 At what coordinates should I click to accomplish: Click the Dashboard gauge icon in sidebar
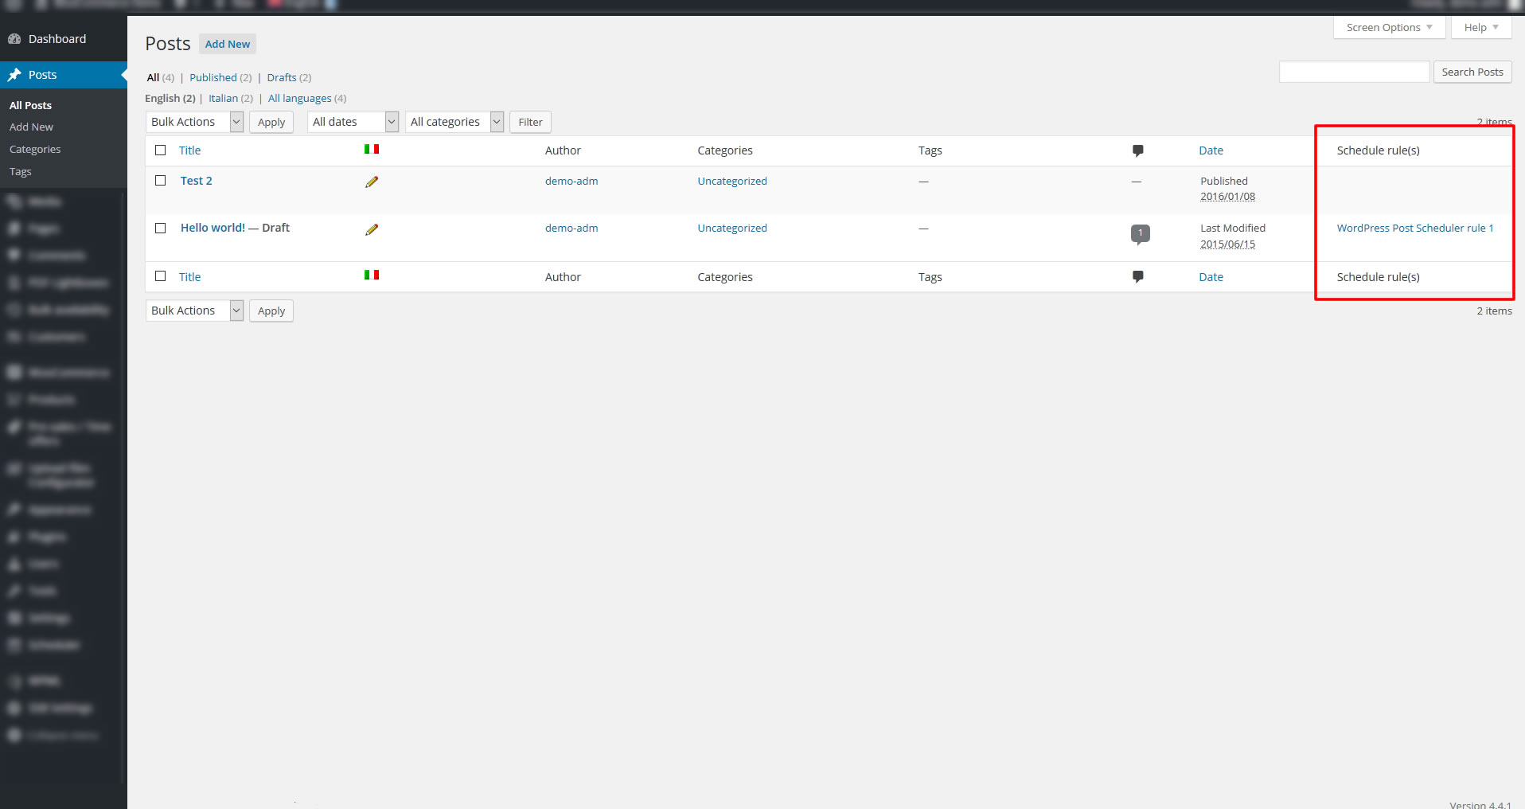pos(14,39)
